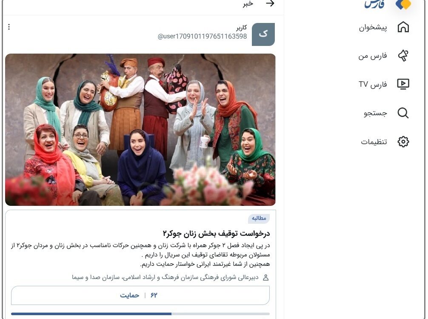Click the home icon beside پیشخوان

pyautogui.click(x=403, y=27)
